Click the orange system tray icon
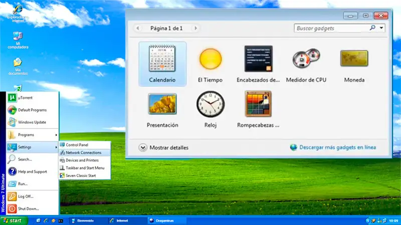 click(x=374, y=220)
